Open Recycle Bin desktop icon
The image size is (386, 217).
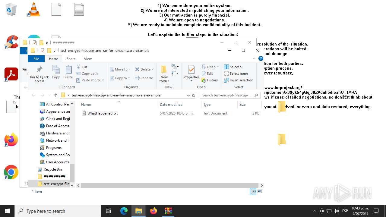11,9
